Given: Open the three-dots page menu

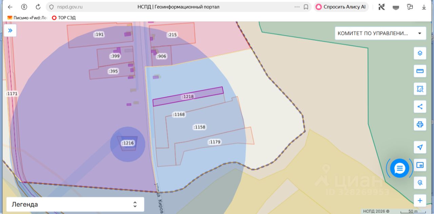Looking at the screenshot, I should pyautogui.click(x=297, y=7).
